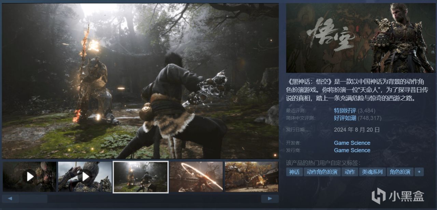The width and height of the screenshot is (437, 210).
Task: Select the 动作 tag
Action: click(350, 172)
